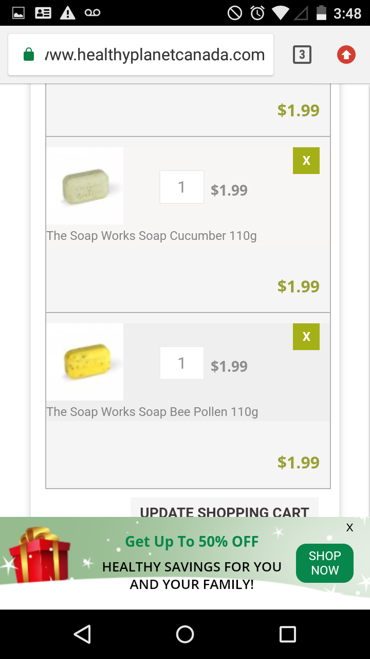This screenshot has width=370, height=659.
Task: Open the browser tab switcher showing 3
Action: 302,55
